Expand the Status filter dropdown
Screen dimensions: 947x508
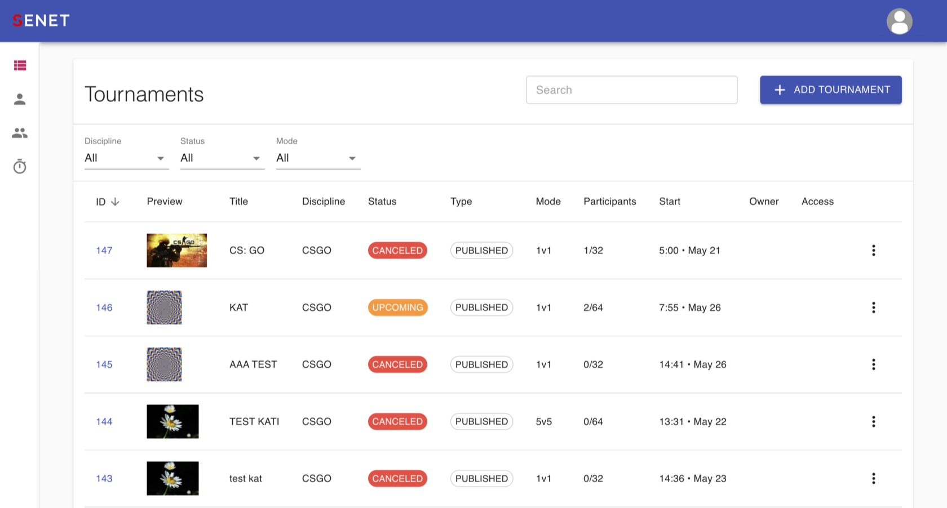222,158
